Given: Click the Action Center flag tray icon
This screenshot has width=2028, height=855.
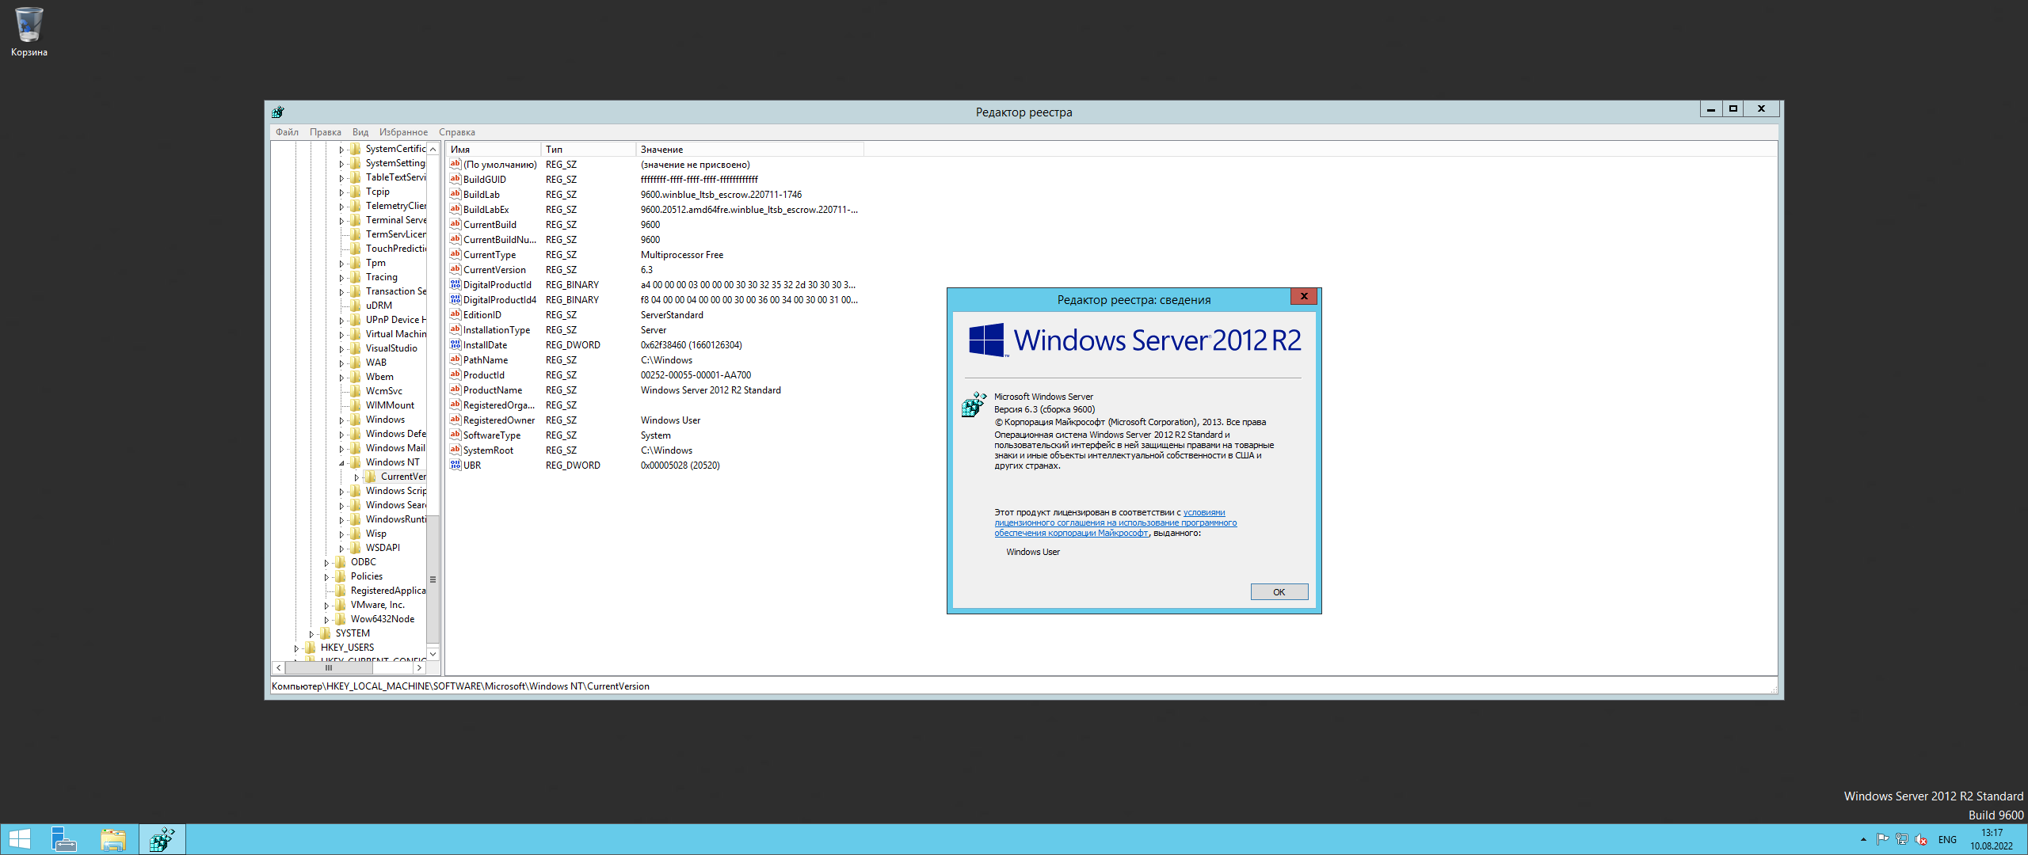Looking at the screenshot, I should tap(1882, 839).
